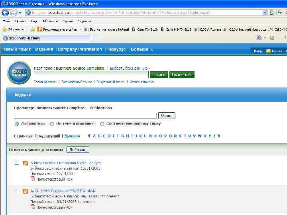Click RSS feed icon for A. O. Smith record
The width and height of the screenshot is (287, 215).
(x=26, y=191)
